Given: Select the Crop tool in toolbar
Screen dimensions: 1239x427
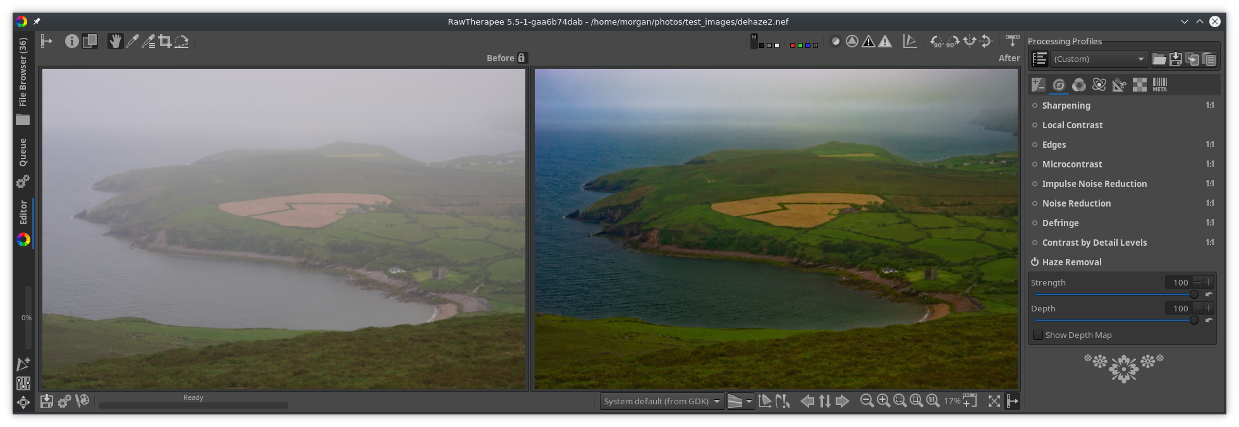Looking at the screenshot, I should click(x=165, y=42).
